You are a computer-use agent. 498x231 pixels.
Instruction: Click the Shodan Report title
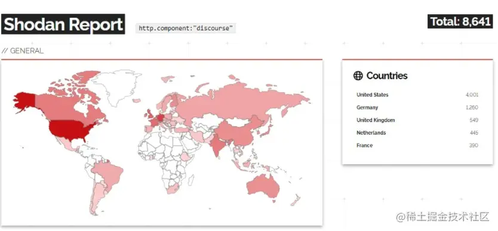[x=63, y=24]
